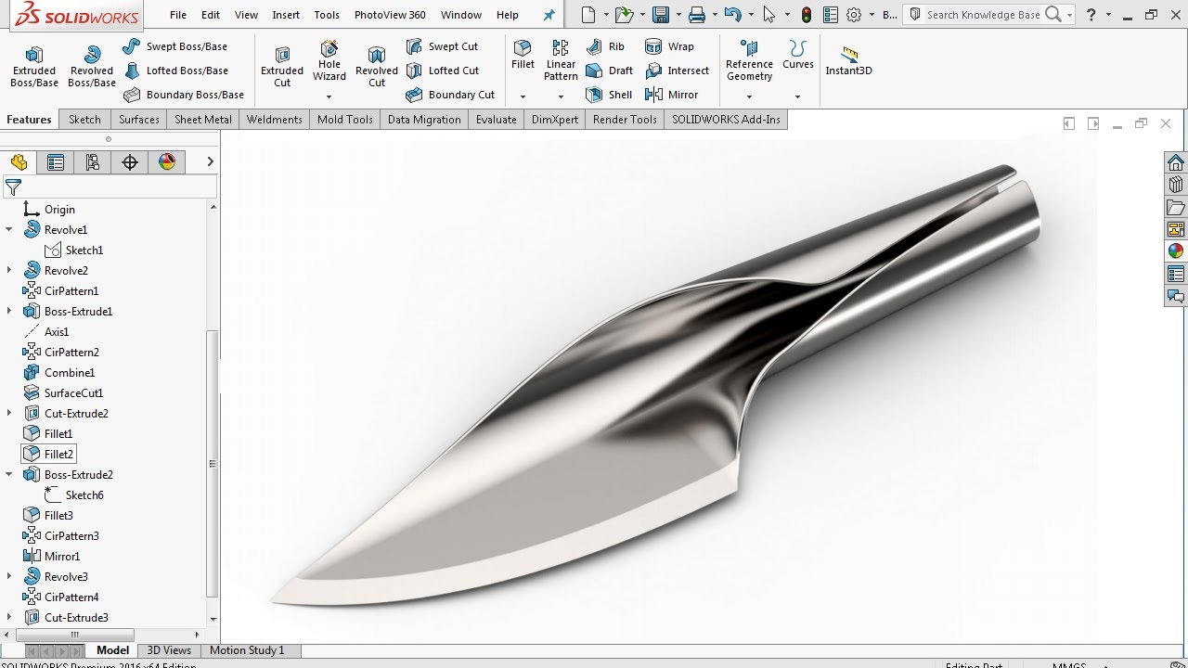The image size is (1188, 668).
Task: Switch to the Evaluate tab
Action: coord(497,120)
